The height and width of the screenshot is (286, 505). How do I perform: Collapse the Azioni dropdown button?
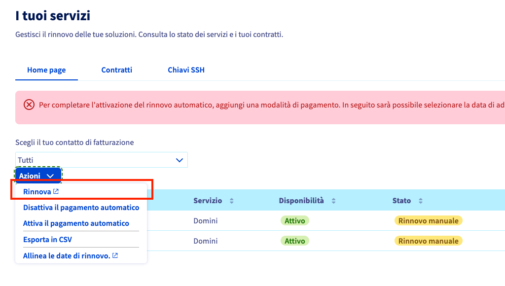(38, 176)
